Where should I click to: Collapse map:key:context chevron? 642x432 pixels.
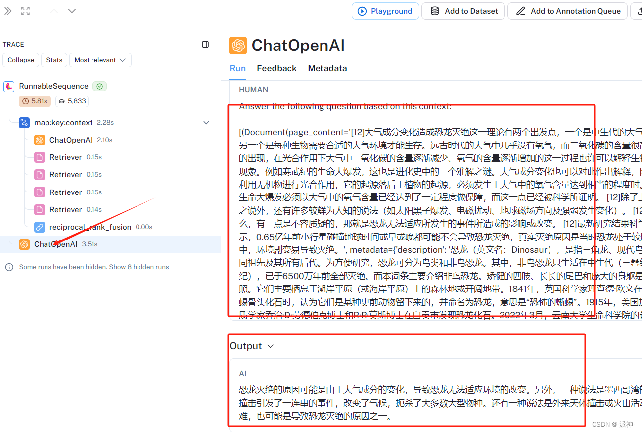[x=206, y=122]
